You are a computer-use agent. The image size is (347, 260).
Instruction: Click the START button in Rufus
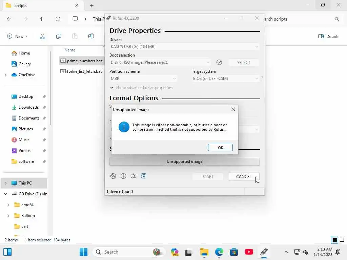click(208, 177)
